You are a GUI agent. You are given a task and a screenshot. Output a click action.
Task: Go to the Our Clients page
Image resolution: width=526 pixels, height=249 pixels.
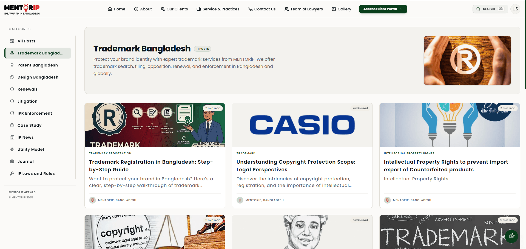[x=174, y=9]
